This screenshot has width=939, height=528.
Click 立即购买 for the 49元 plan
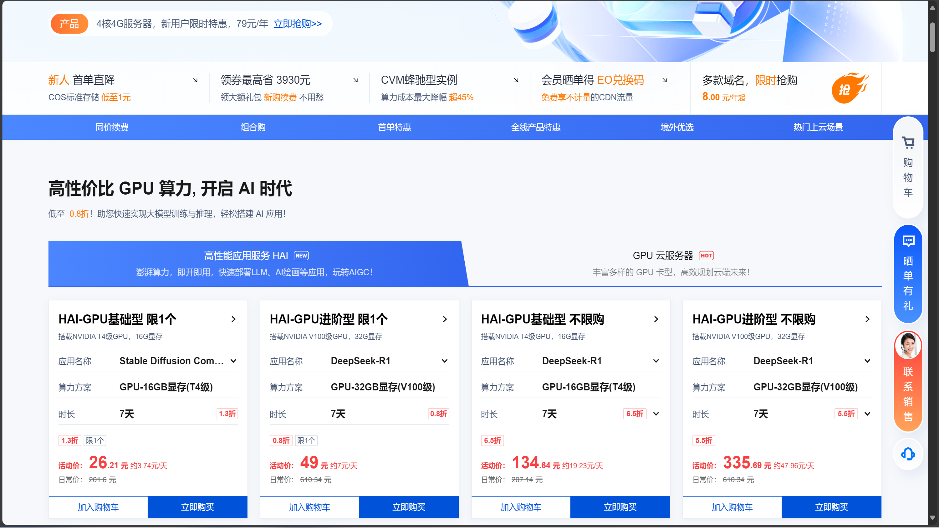pyautogui.click(x=409, y=507)
